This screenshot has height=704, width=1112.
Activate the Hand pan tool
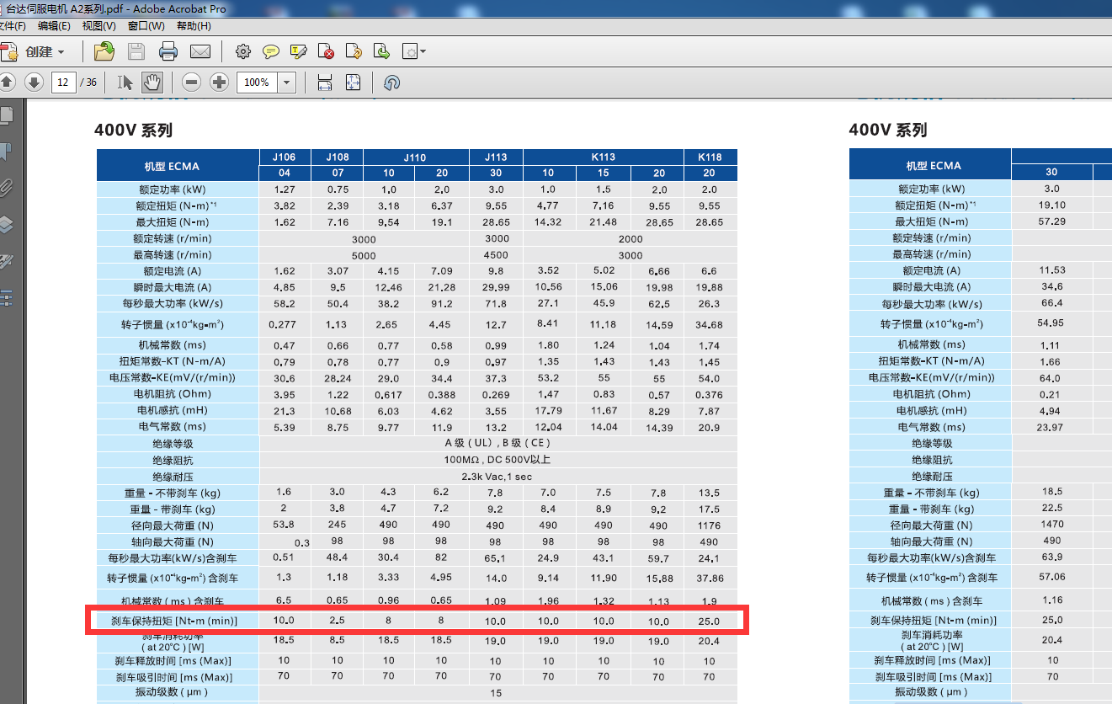(x=152, y=82)
